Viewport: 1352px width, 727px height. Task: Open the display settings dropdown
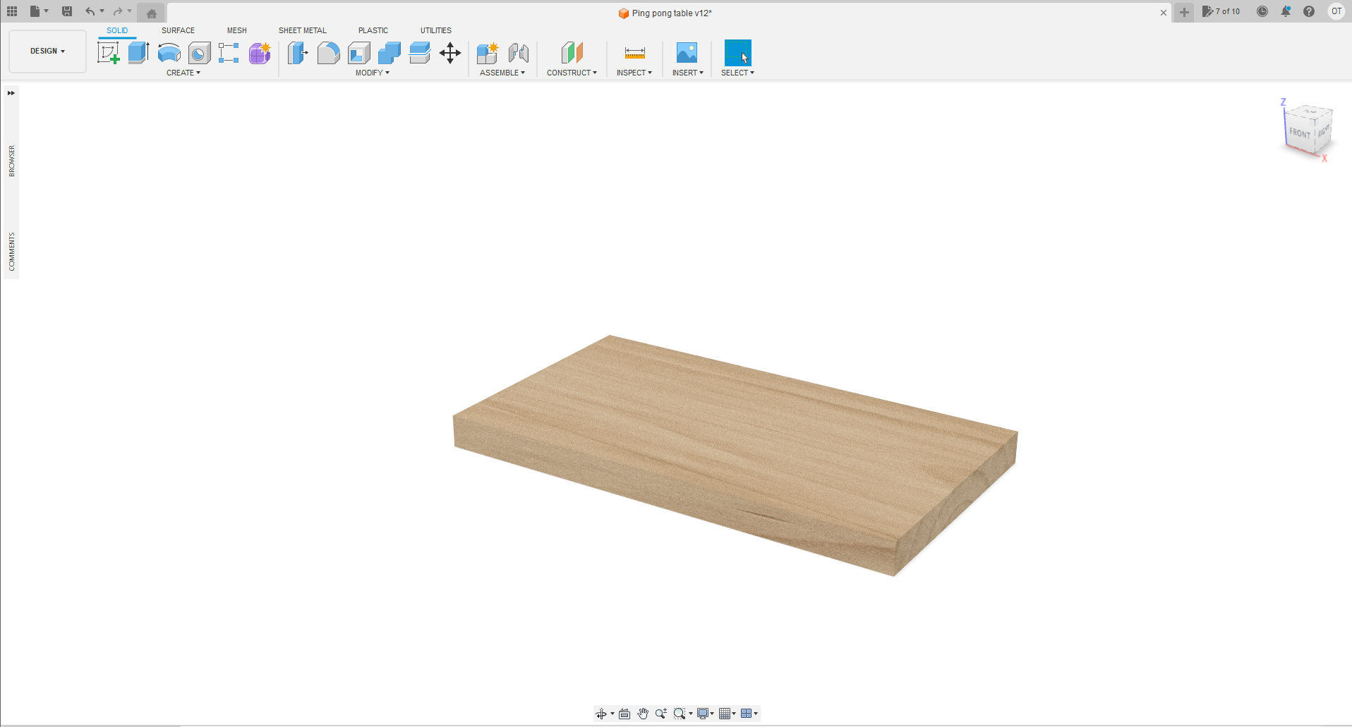pos(704,714)
